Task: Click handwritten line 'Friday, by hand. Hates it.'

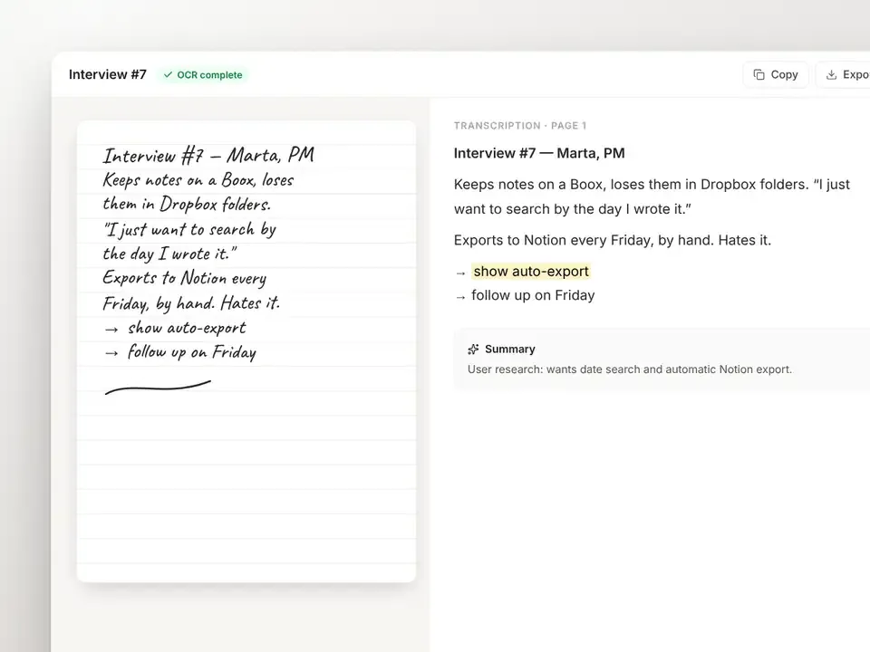Action: [x=191, y=303]
